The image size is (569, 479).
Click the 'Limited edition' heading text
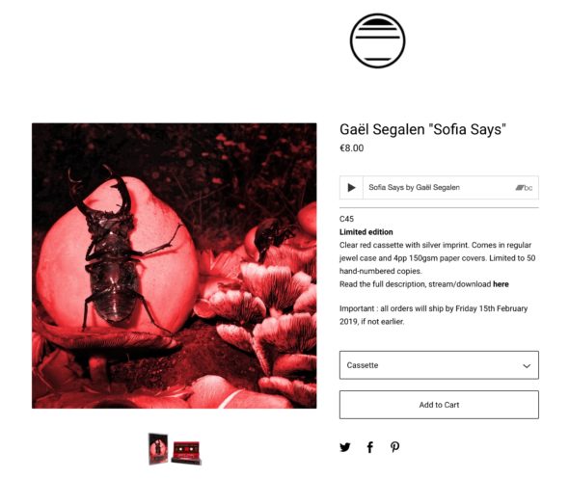point(366,232)
